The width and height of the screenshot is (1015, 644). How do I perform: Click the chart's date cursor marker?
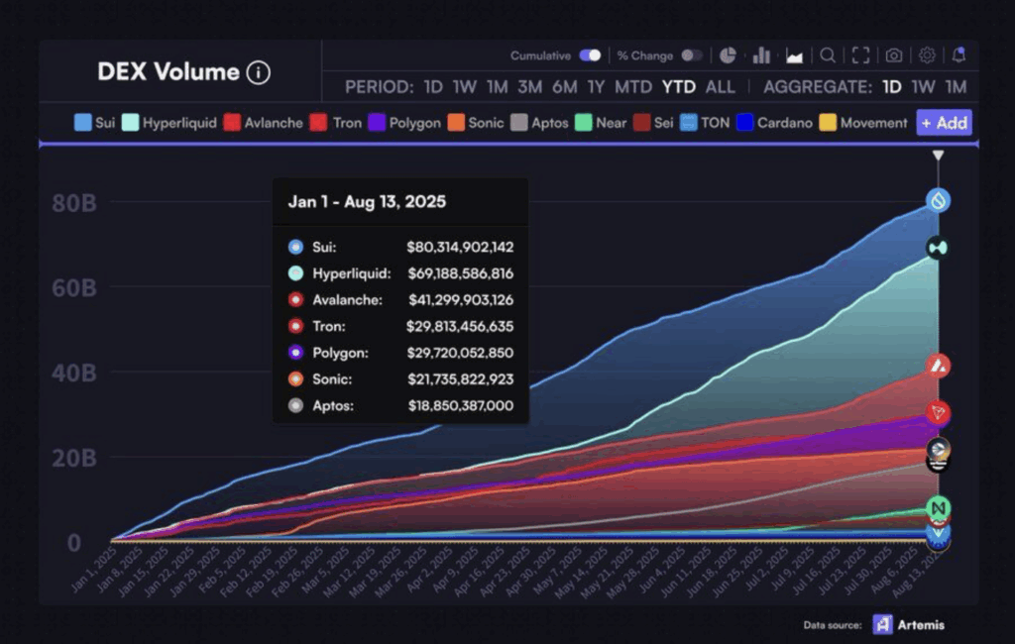938,156
